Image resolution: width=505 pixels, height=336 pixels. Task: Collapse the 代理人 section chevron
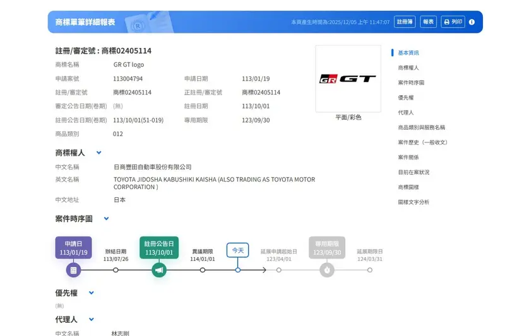pyautogui.click(x=92, y=319)
